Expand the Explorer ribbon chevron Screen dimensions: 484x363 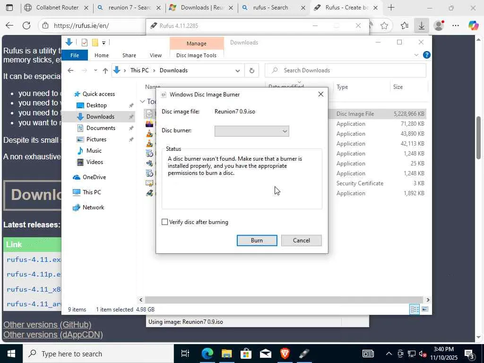pyautogui.click(x=416, y=55)
